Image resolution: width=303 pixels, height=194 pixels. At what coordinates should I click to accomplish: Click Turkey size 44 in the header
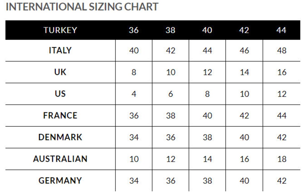281,30
